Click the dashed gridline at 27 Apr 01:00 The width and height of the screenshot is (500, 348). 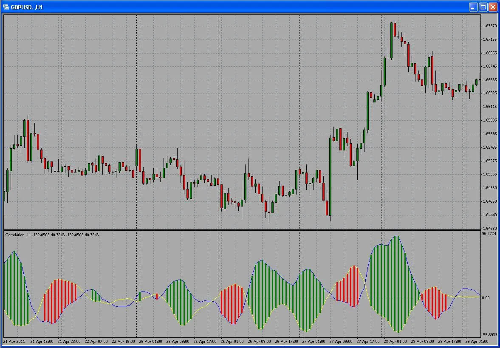tap(299, 127)
